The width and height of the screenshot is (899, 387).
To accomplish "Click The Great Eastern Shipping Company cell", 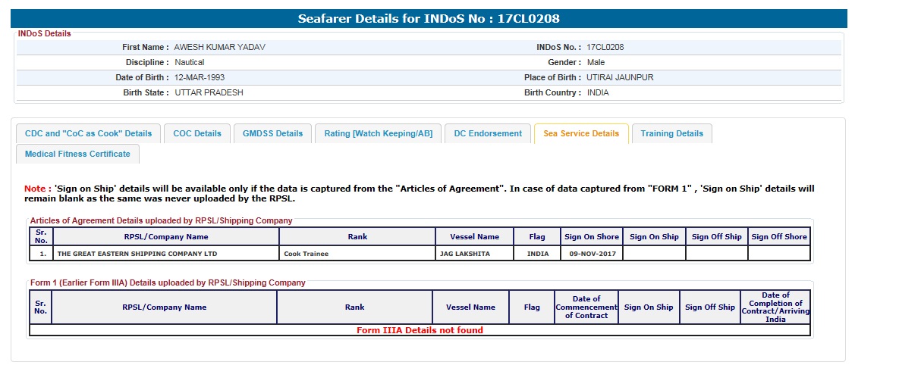I will [x=137, y=254].
